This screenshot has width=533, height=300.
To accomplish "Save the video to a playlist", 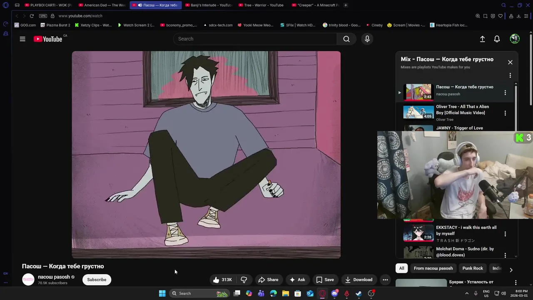I will pyautogui.click(x=325, y=280).
